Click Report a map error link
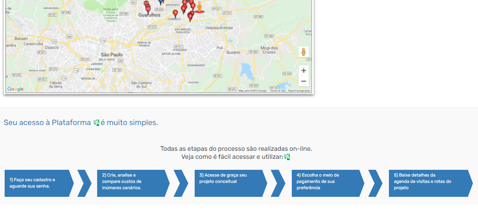The width and height of the screenshot is (478, 215). point(299,91)
